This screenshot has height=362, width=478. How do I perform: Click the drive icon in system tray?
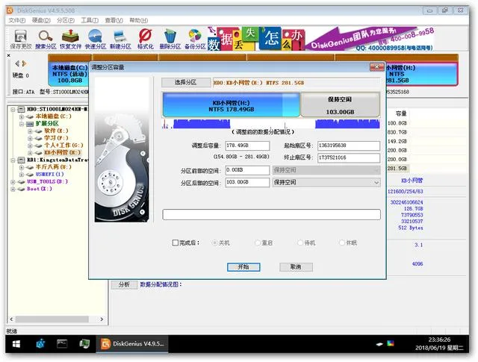pos(379,344)
